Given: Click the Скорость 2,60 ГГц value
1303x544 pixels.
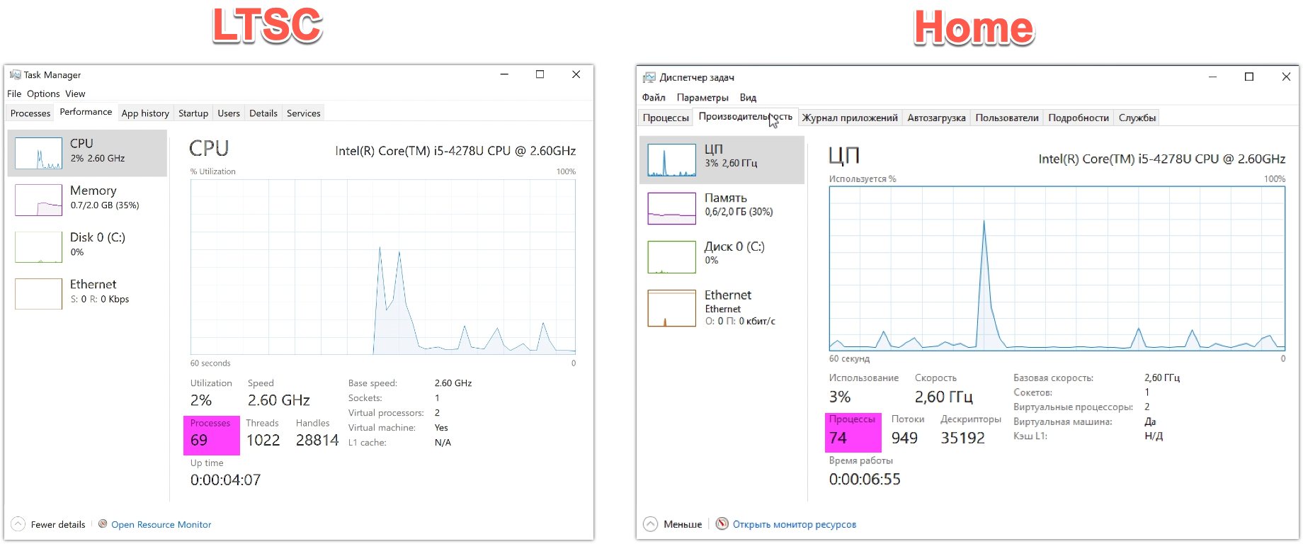Looking at the screenshot, I should click(x=944, y=397).
